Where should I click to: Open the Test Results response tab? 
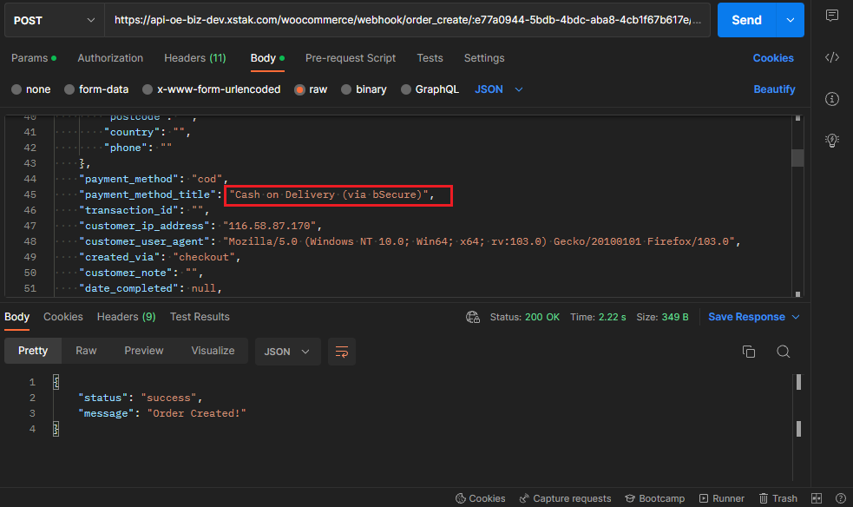pos(200,317)
